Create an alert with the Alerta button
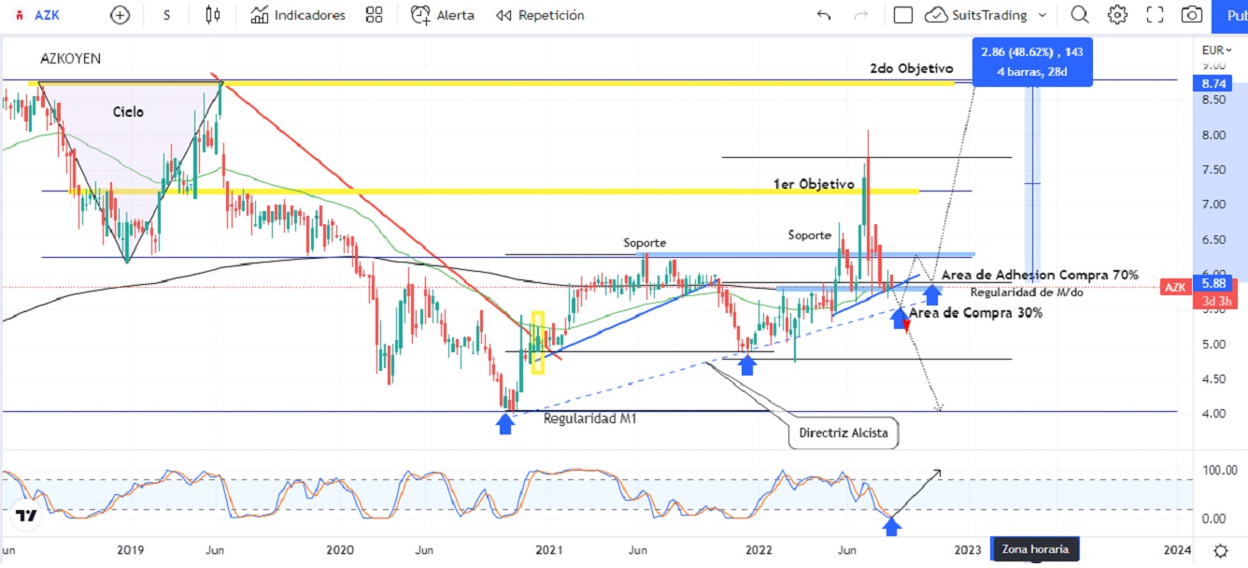Screen dimensions: 1248x568 (x=443, y=15)
